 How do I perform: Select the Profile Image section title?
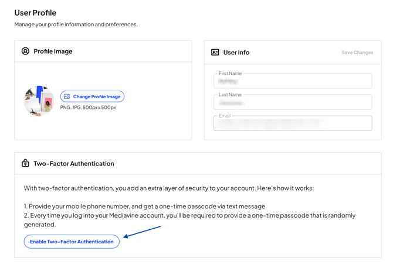coord(53,51)
